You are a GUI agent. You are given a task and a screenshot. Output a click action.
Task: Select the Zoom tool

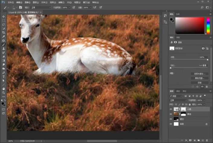point(4,93)
